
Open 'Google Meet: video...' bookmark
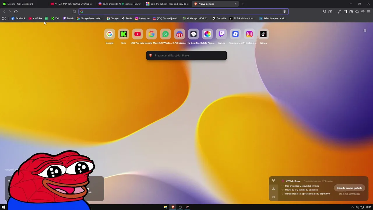point(90,18)
